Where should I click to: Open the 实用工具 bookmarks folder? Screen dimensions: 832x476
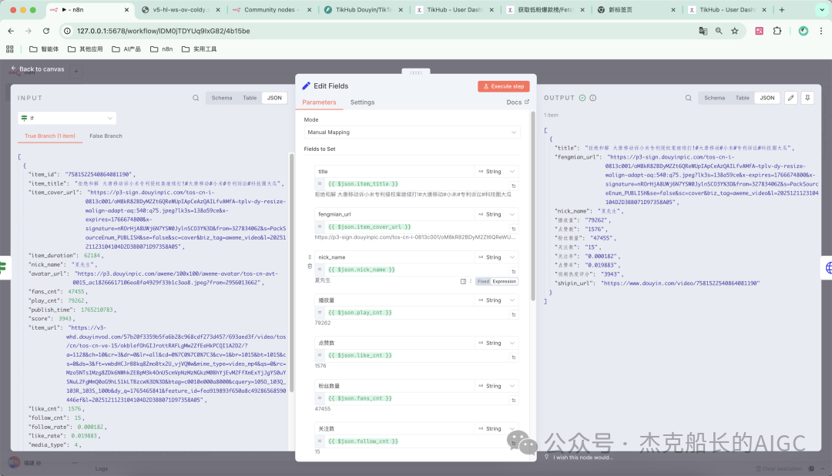(200, 49)
